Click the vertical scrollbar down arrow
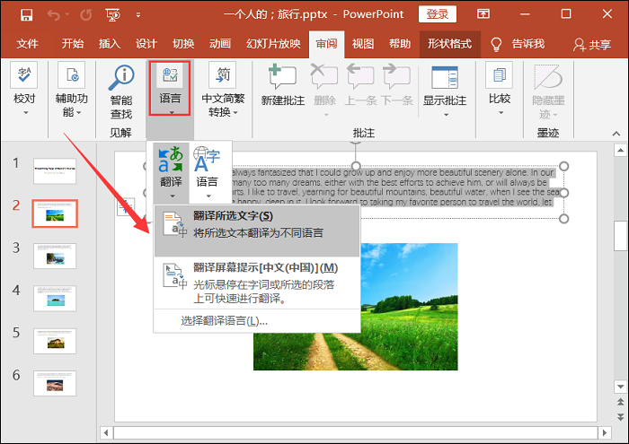Image resolution: width=629 pixels, height=444 pixels. (621, 387)
